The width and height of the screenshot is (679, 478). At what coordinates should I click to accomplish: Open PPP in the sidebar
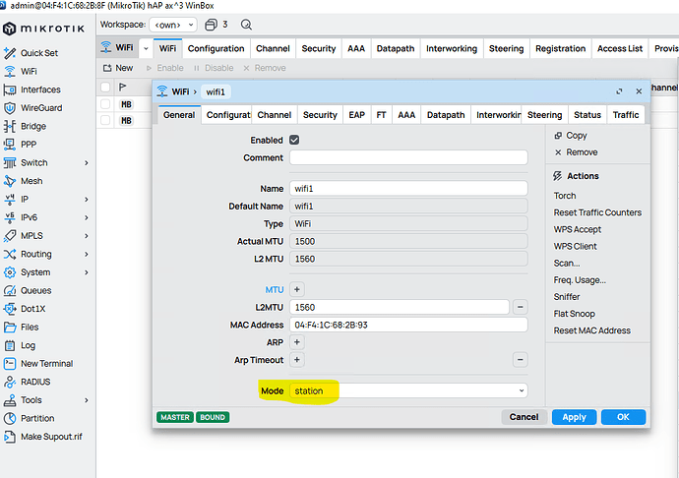click(x=20, y=145)
